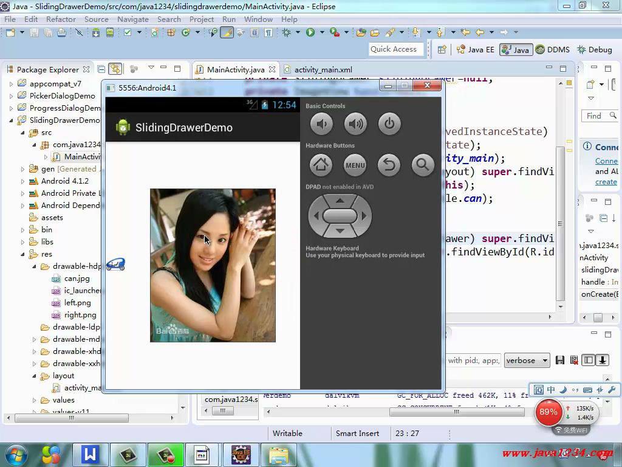Tap the photo in the emulator screen
The image size is (622, 467).
pyautogui.click(x=213, y=265)
